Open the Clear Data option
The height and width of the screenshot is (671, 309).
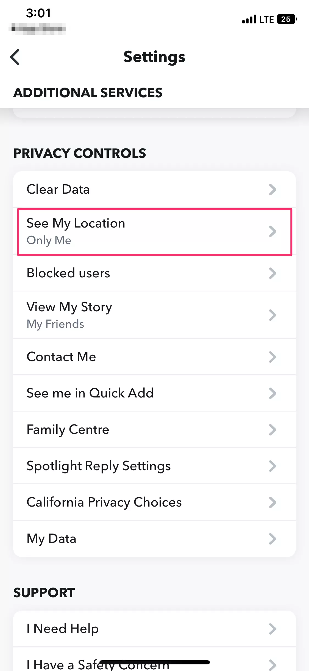click(154, 190)
